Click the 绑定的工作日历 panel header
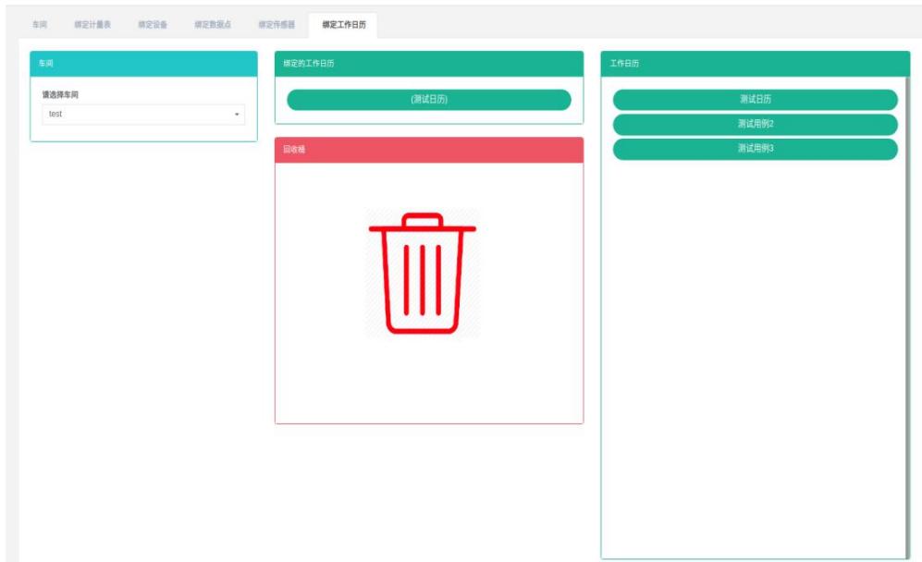922x562 pixels. [428, 64]
